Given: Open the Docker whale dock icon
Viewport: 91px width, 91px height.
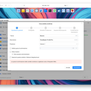Looking at the screenshot, I should 59,11.
